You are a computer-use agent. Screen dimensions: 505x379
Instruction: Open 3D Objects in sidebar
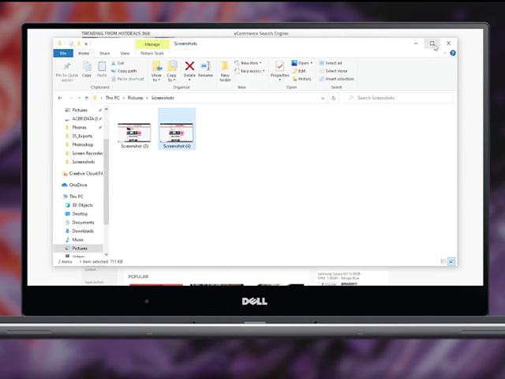(82, 205)
